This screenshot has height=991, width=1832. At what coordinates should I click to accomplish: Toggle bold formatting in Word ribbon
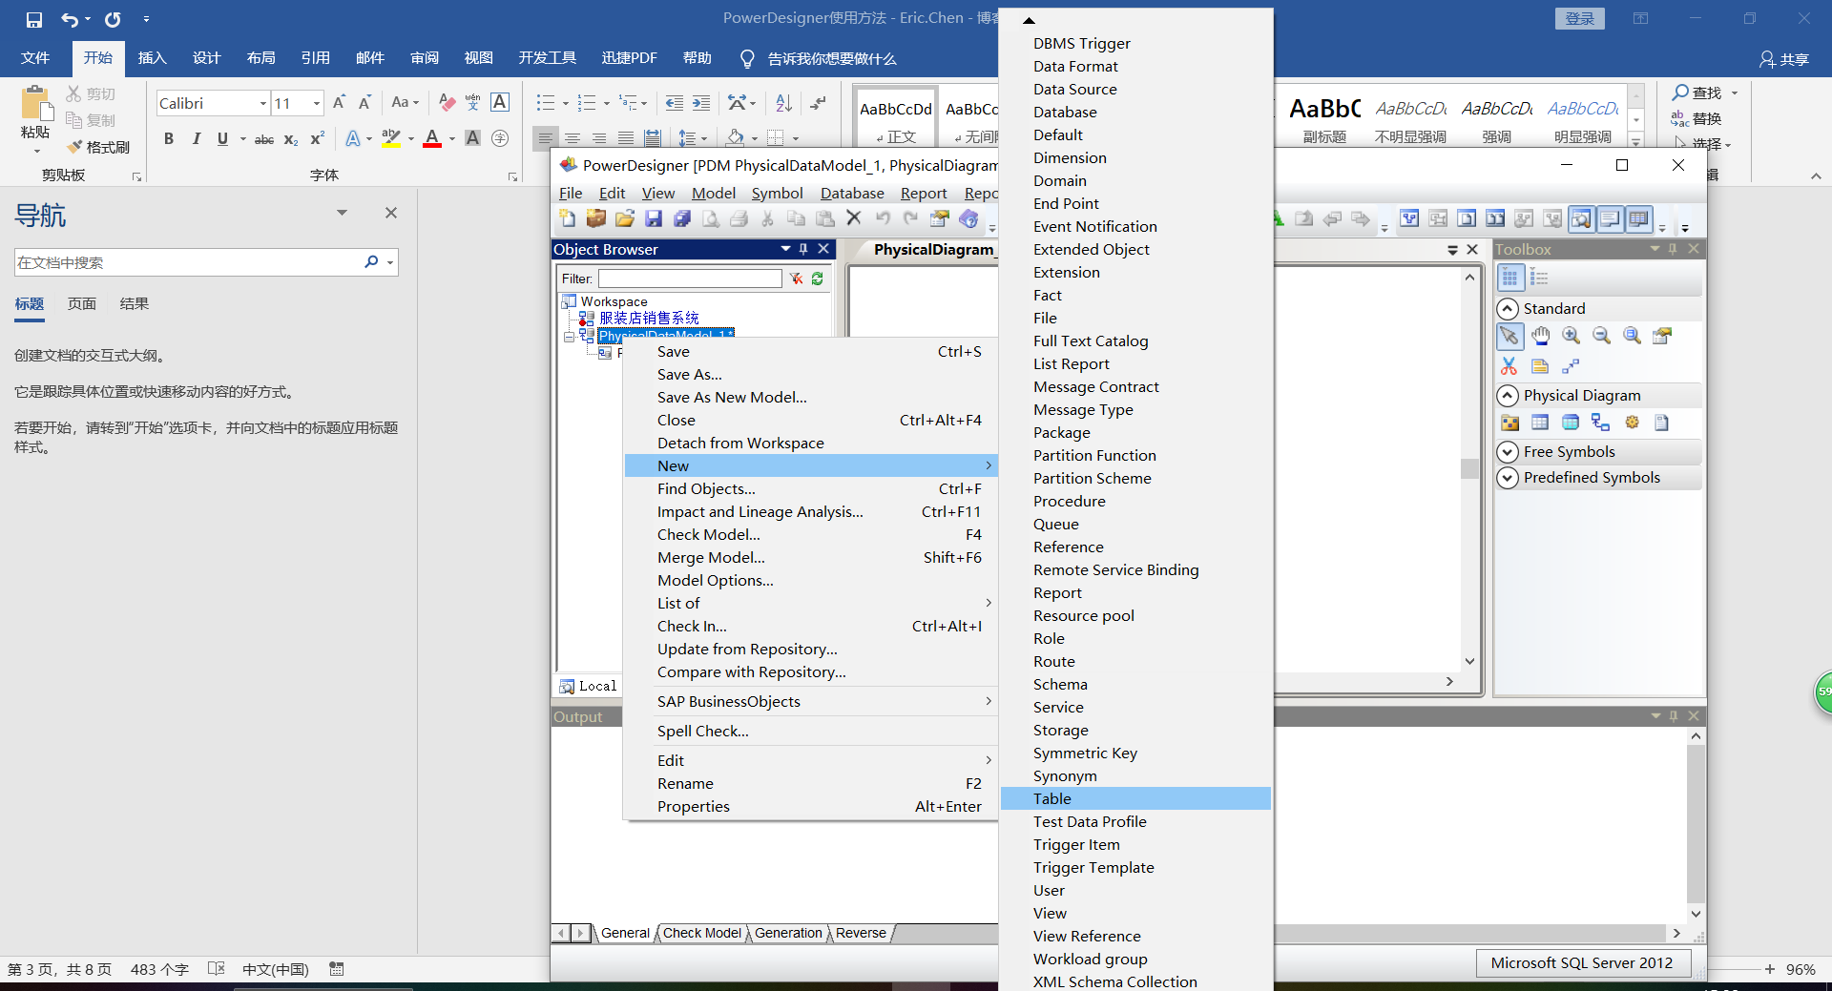(x=169, y=139)
